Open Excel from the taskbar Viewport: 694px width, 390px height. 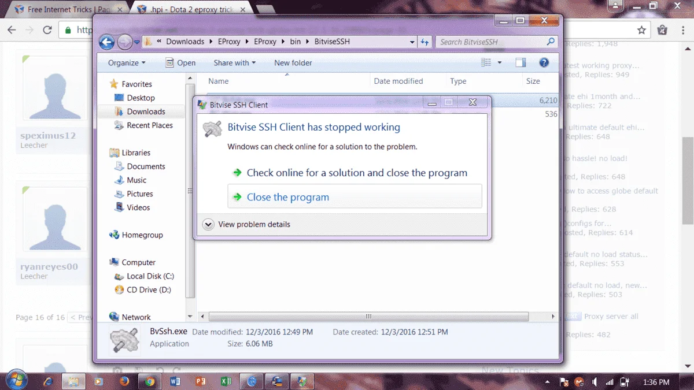coord(227,381)
